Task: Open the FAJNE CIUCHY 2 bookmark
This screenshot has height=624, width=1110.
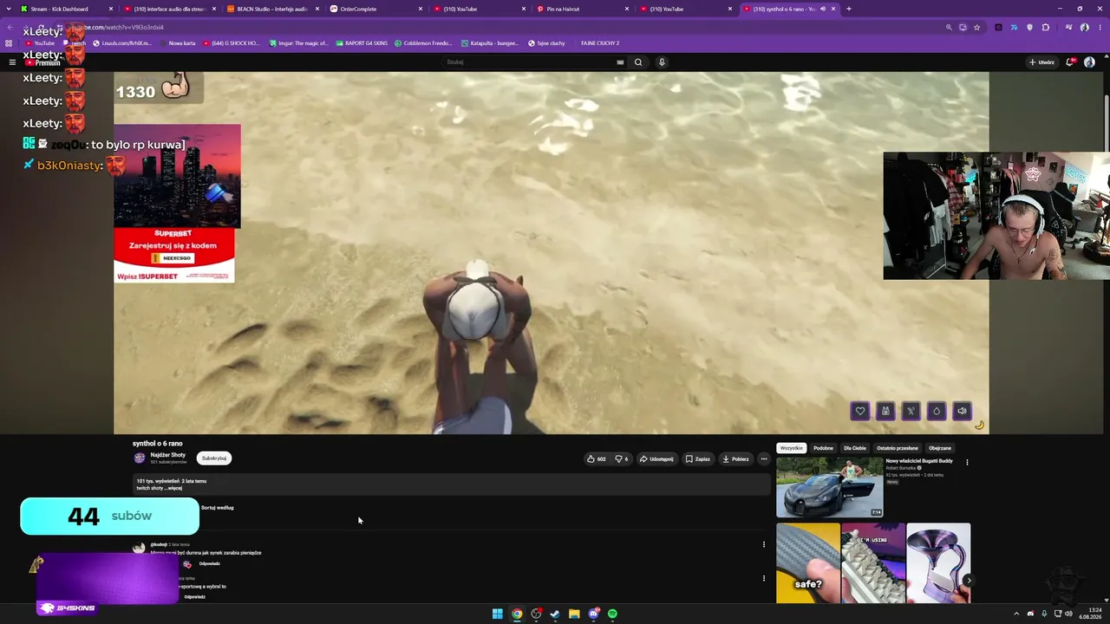Action: pos(599,43)
